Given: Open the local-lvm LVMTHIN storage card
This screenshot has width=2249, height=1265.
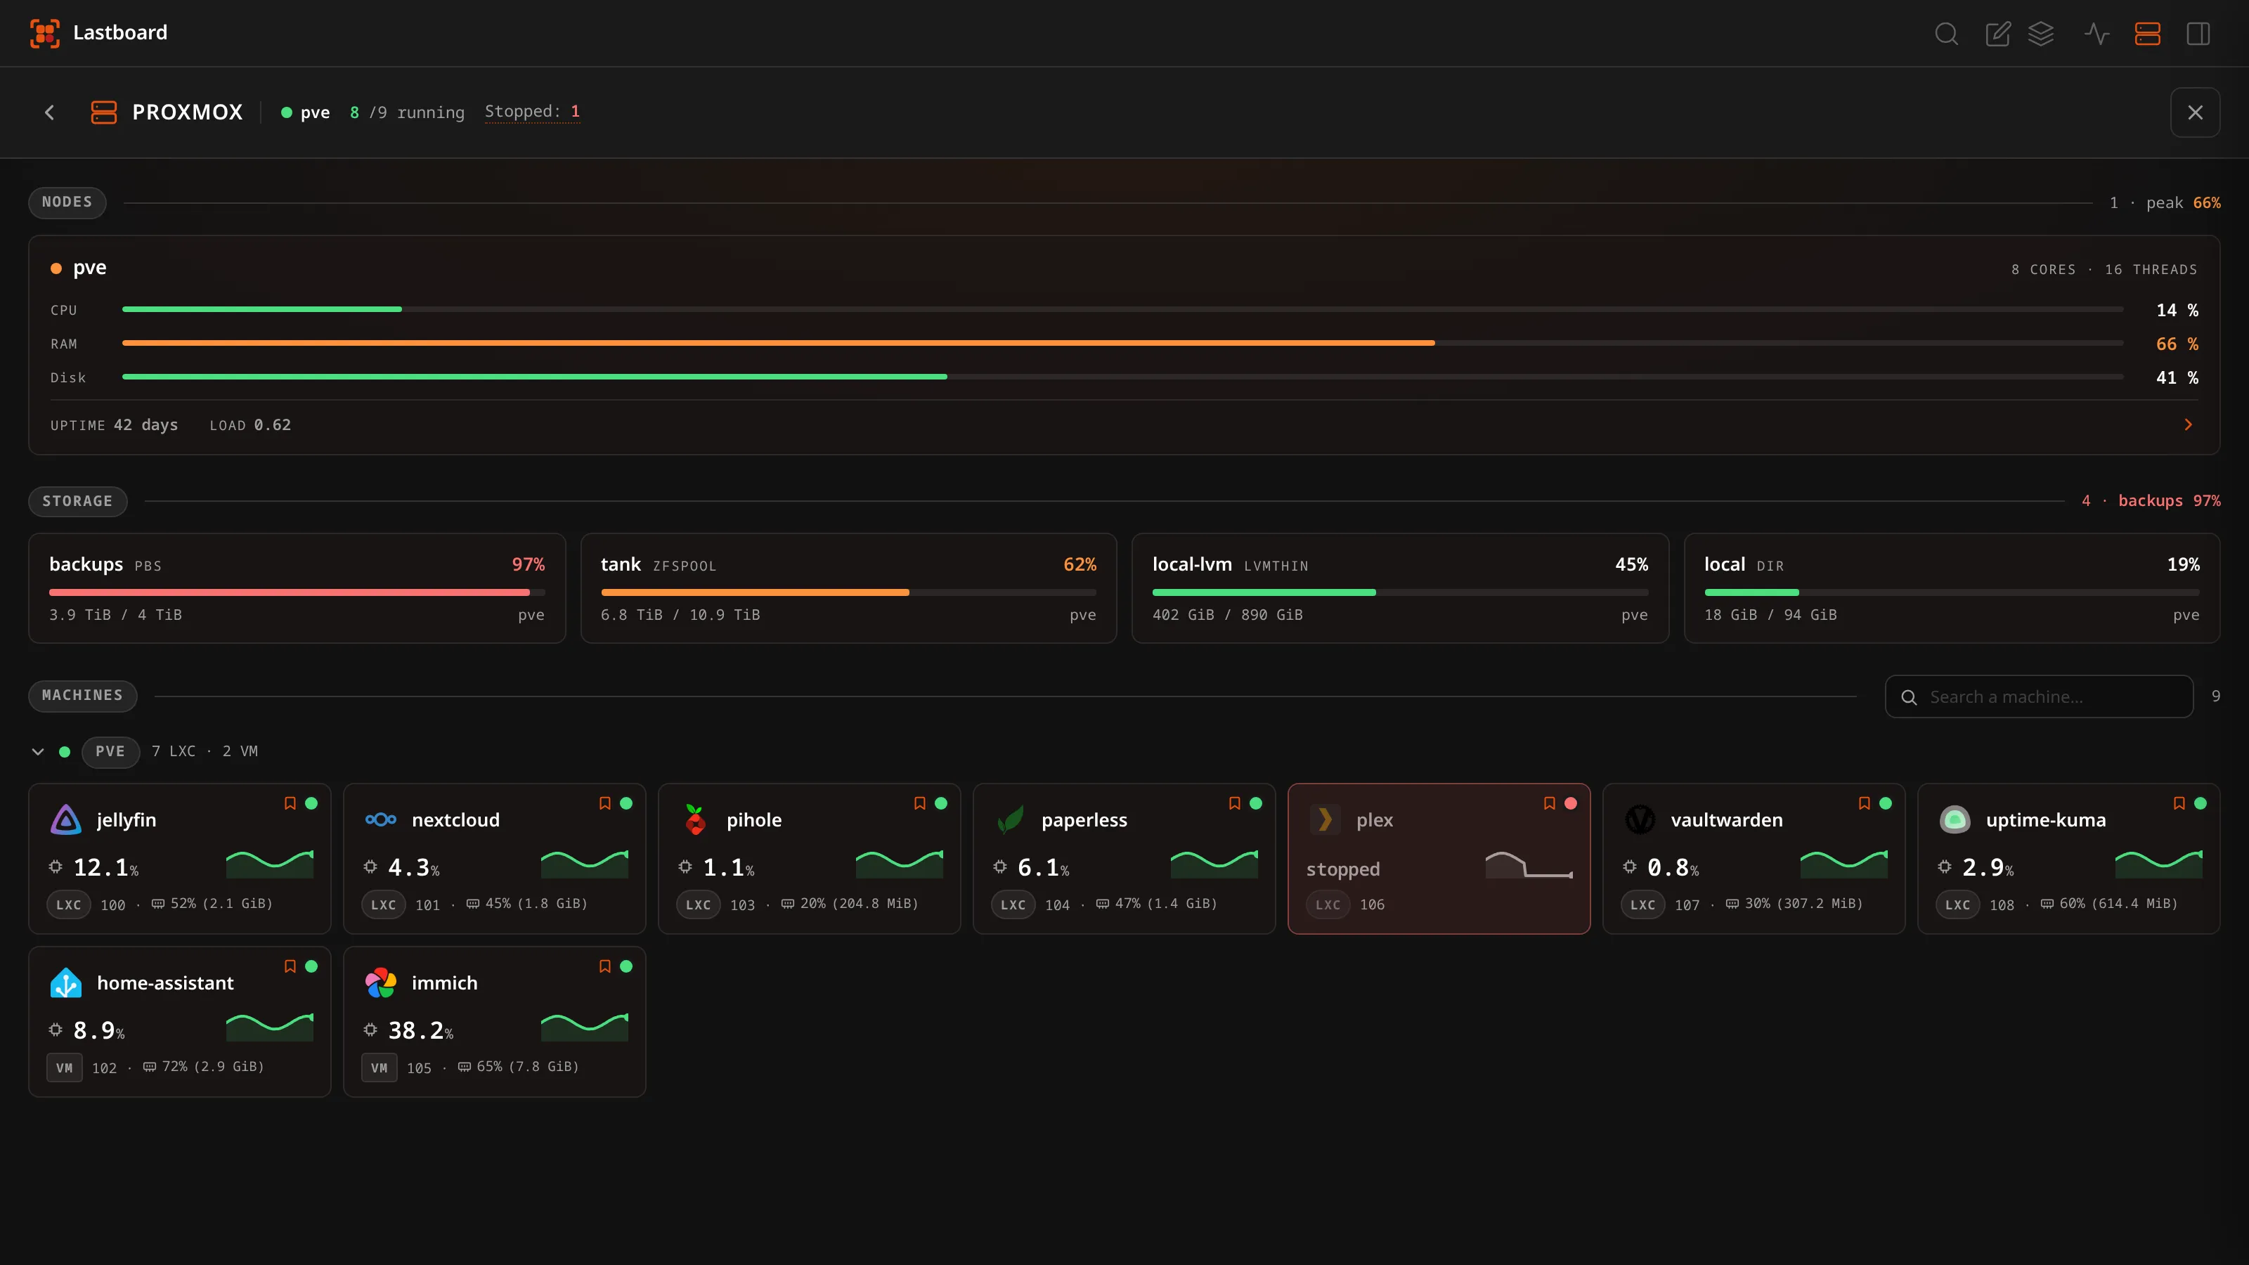Looking at the screenshot, I should [x=1401, y=588].
